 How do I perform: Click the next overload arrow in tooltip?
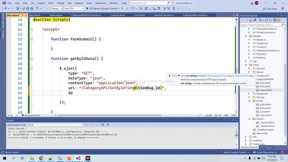tap(179, 76)
